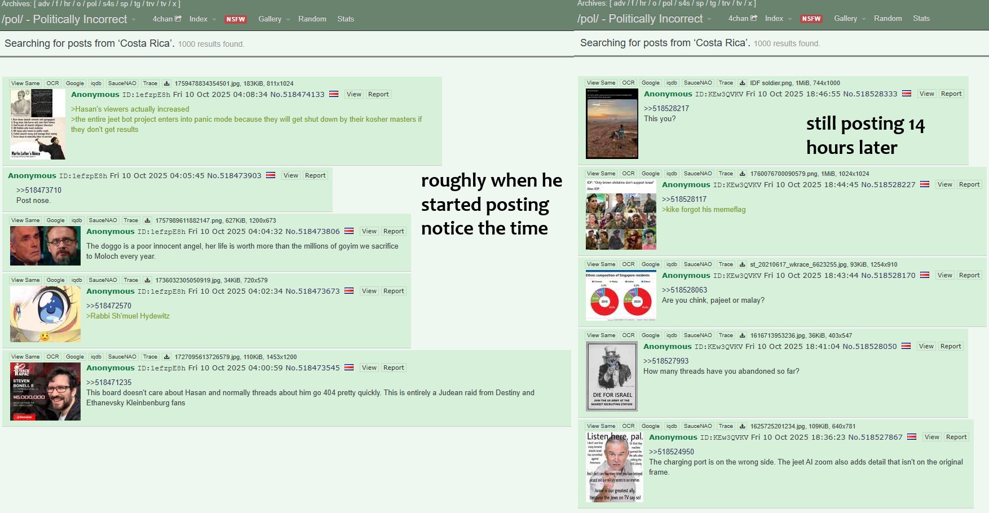Click the flag icon on post No.518528227
Image resolution: width=989 pixels, height=513 pixels.
point(925,184)
